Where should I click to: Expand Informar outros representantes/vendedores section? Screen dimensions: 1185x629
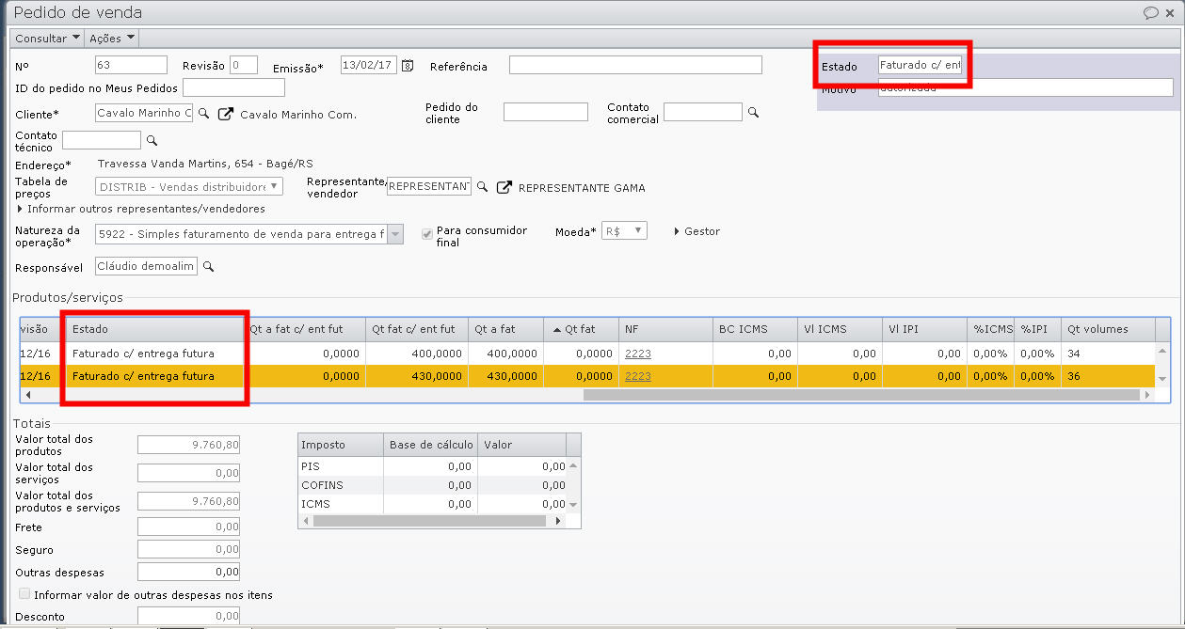click(x=21, y=209)
